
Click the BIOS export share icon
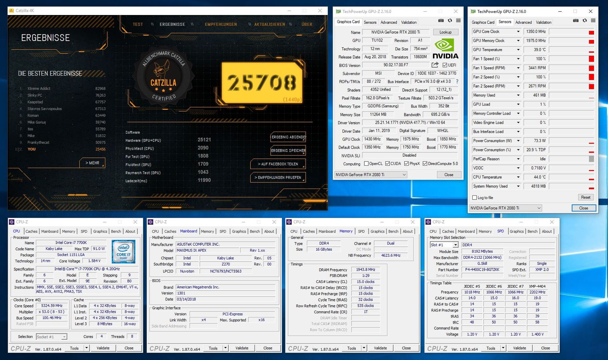[435, 65]
